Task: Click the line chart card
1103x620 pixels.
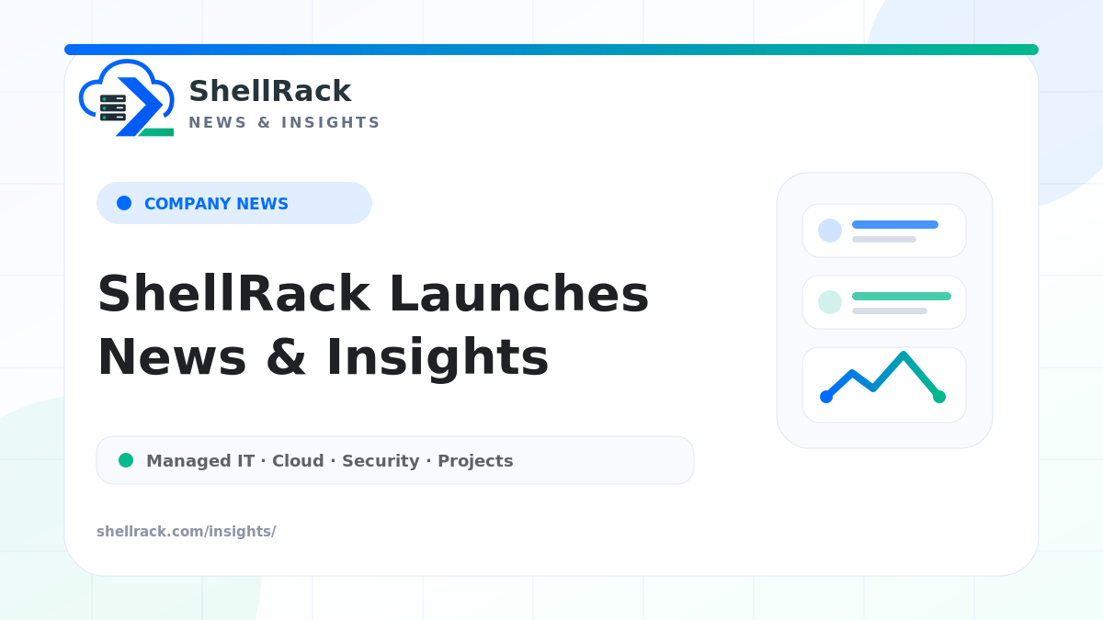Action: [884, 385]
